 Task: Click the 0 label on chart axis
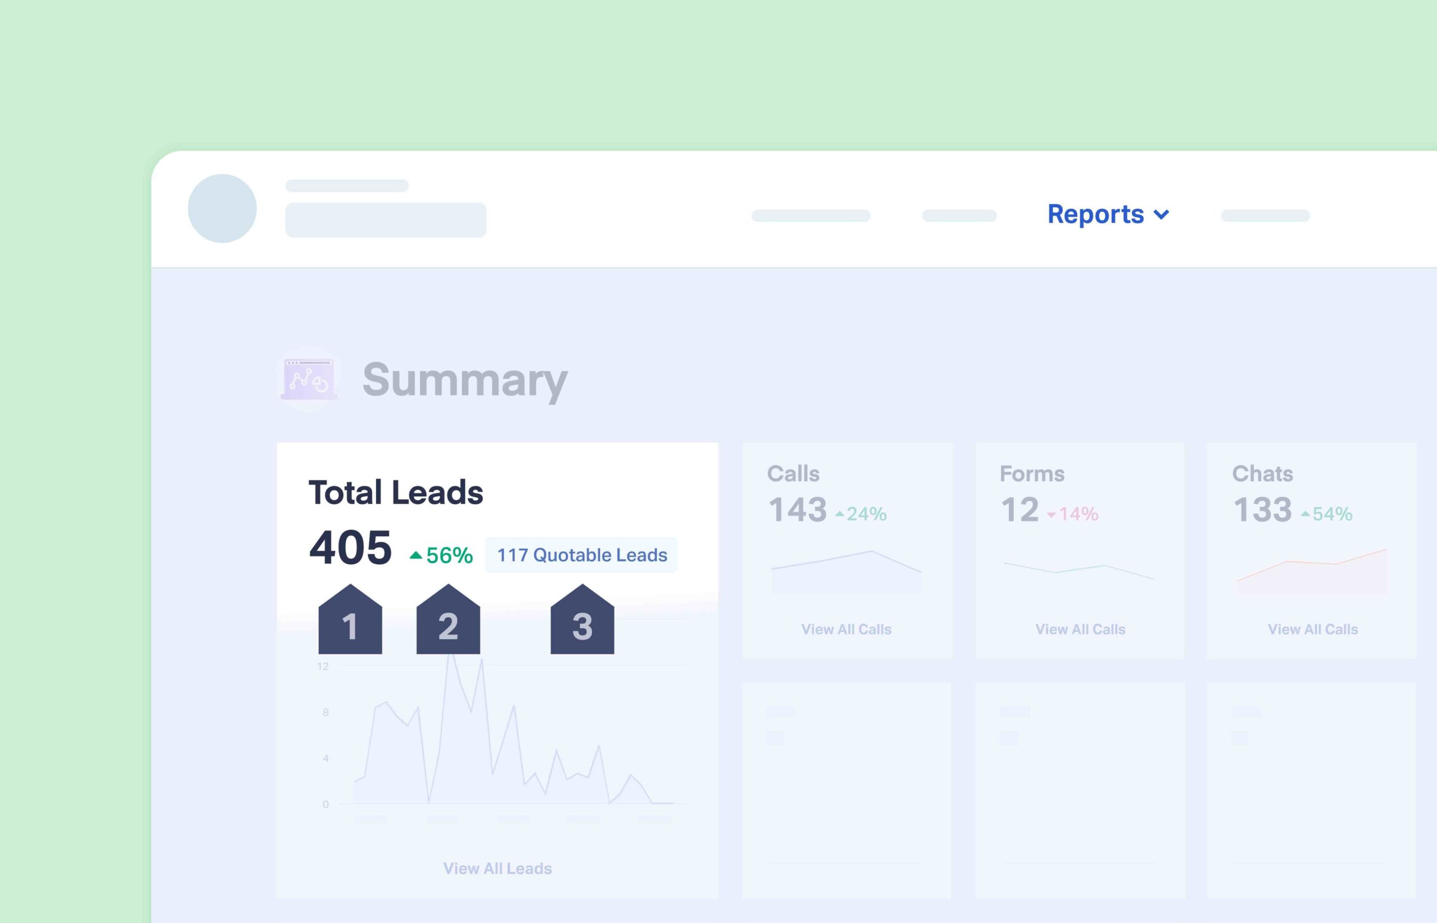(326, 805)
